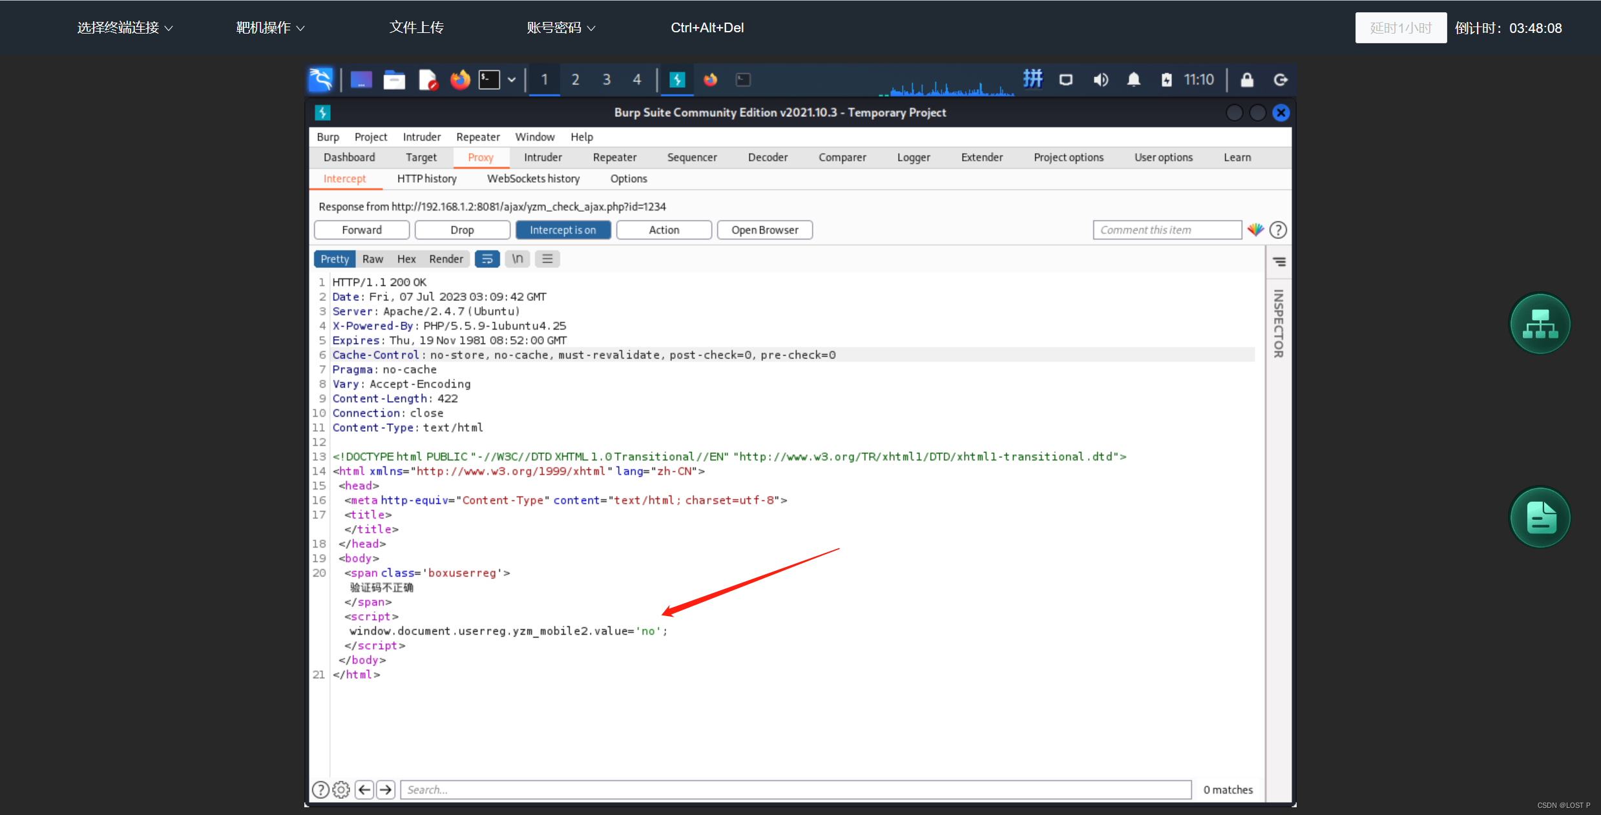Open the Intruder menu in menu bar
Image resolution: width=1601 pixels, height=815 pixels.
pyautogui.click(x=422, y=137)
